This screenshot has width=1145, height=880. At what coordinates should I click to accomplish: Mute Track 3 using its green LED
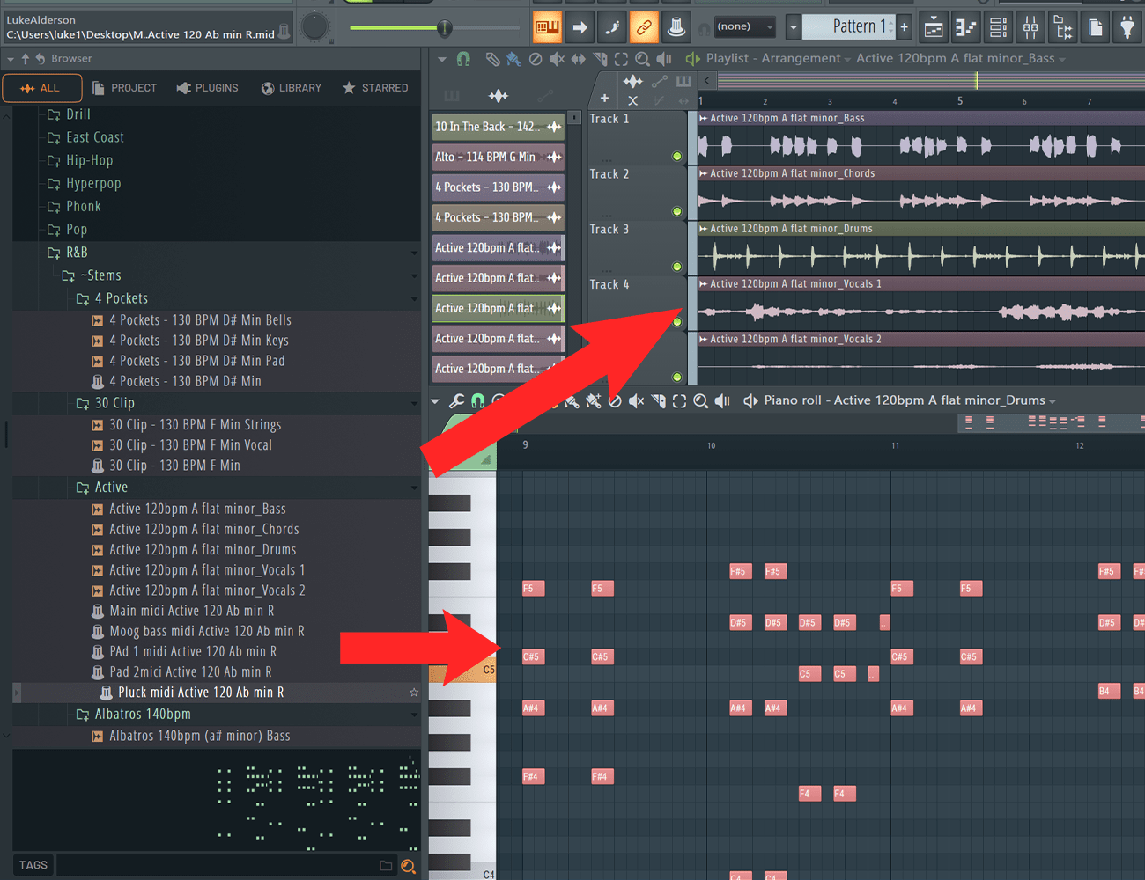point(676,267)
